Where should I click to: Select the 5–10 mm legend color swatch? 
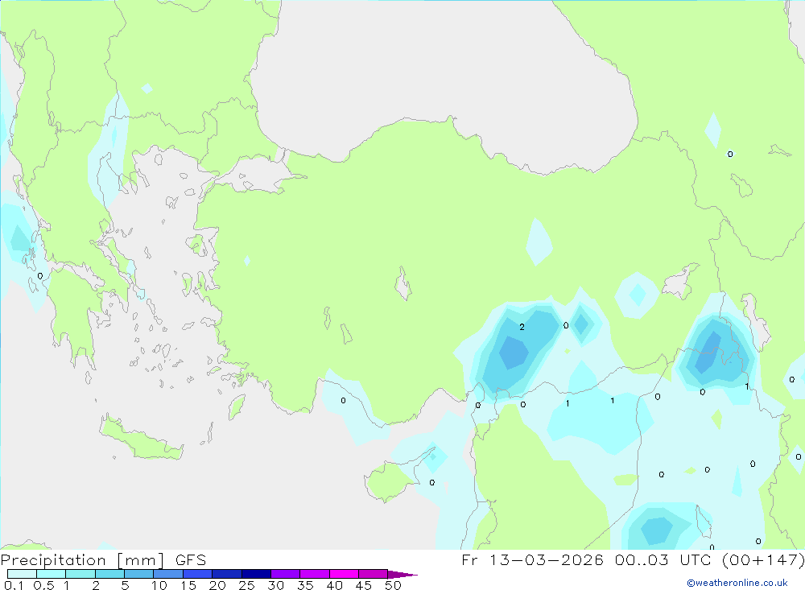click(x=138, y=574)
